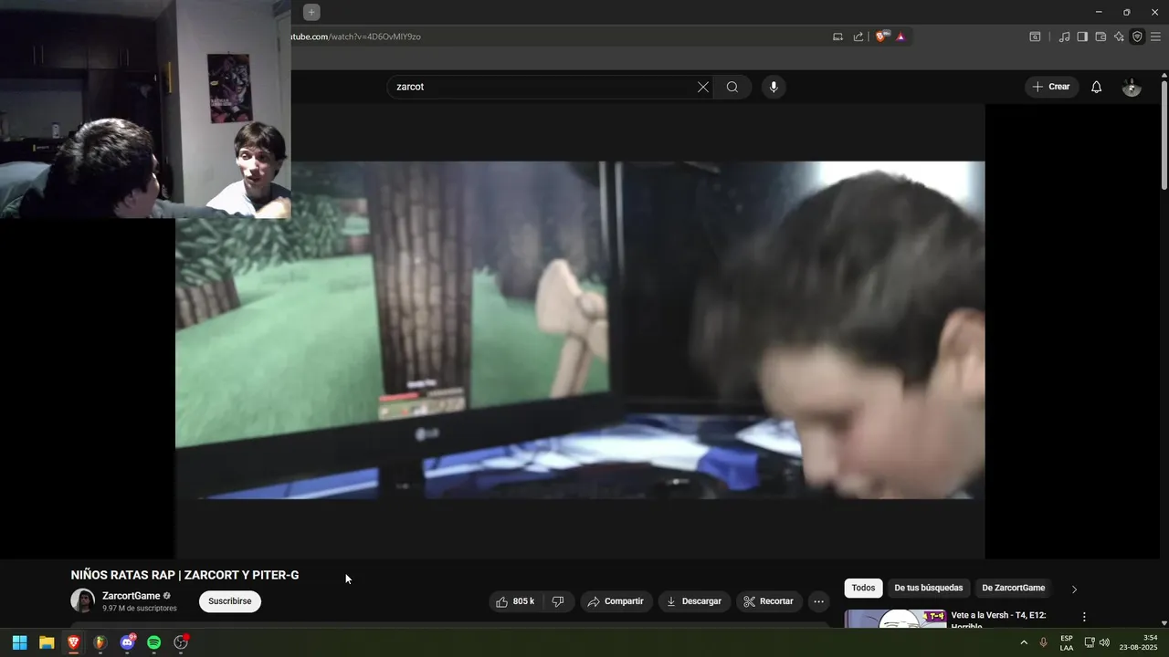Screen dimensions: 1169x657
Task: Click the share page icon in address bar
Action: pyautogui.click(x=858, y=36)
